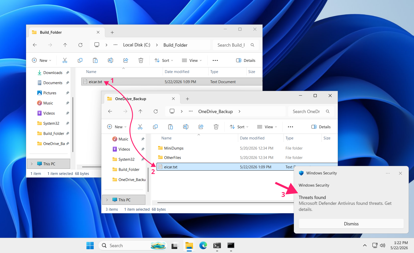414x253 pixels.
Task: Click Local Disk (C:) breadcrumb
Action: tap(137, 45)
